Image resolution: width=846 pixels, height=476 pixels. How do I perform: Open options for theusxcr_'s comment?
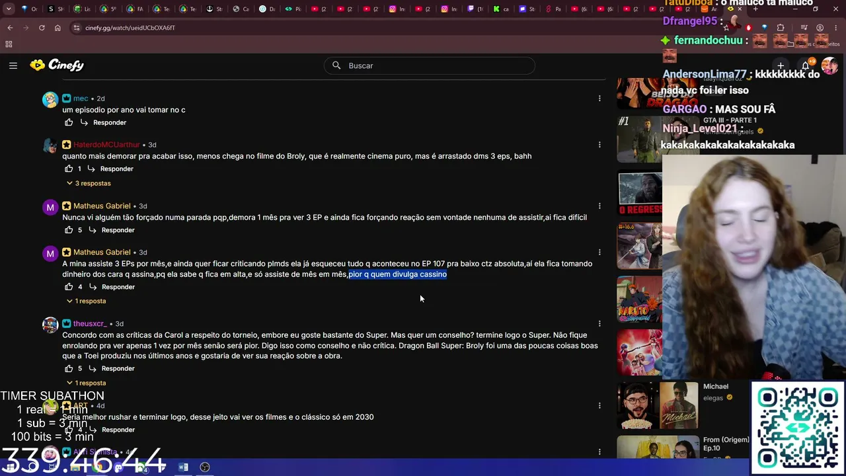[x=599, y=323]
